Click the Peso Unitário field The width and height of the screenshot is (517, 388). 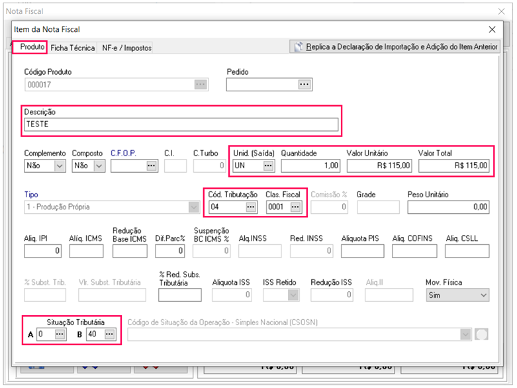(x=448, y=207)
